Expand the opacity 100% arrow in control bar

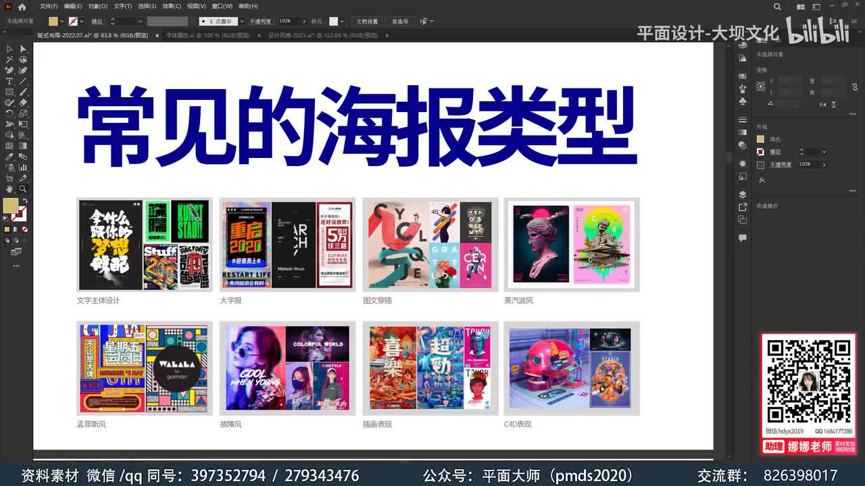pyautogui.click(x=304, y=21)
